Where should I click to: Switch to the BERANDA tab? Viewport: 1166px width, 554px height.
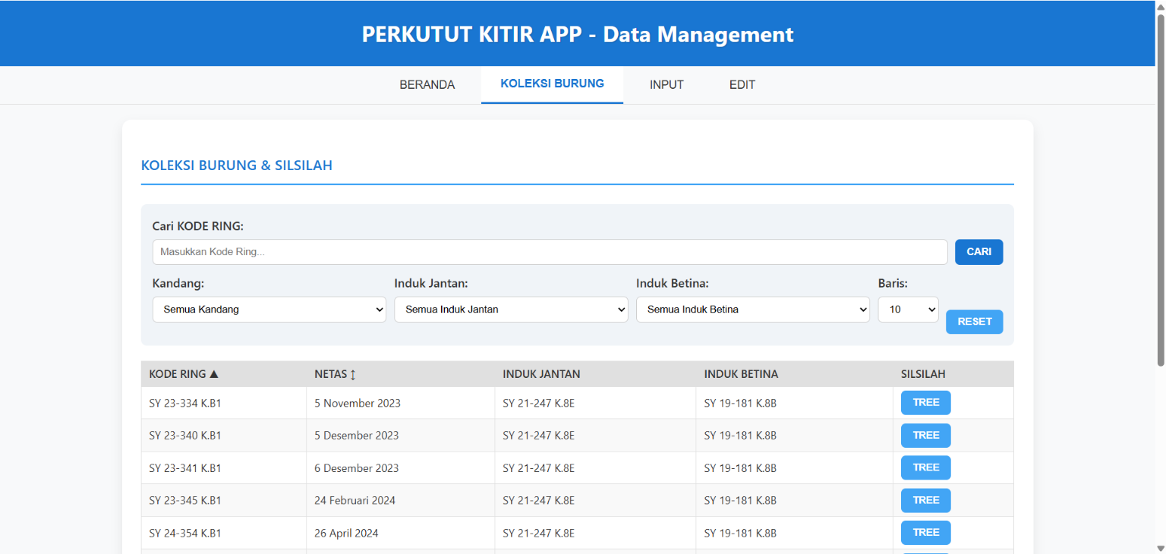point(427,85)
